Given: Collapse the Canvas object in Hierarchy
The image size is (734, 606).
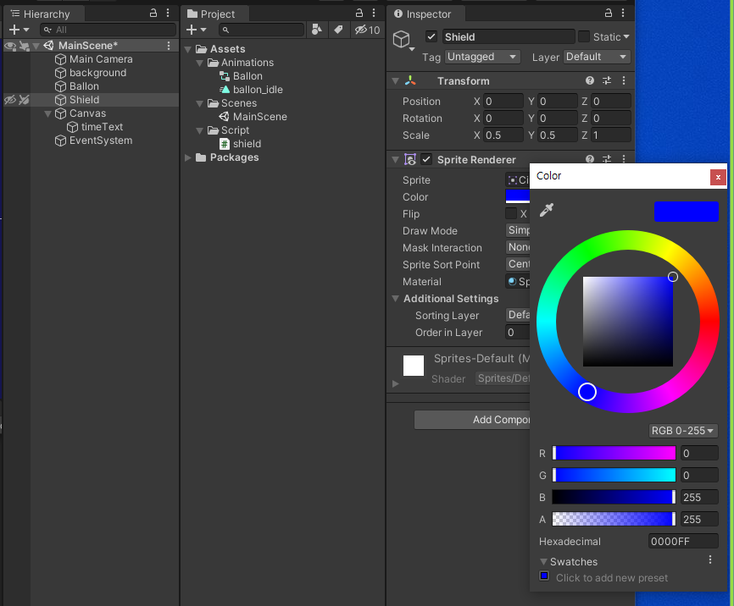Looking at the screenshot, I should [47, 113].
